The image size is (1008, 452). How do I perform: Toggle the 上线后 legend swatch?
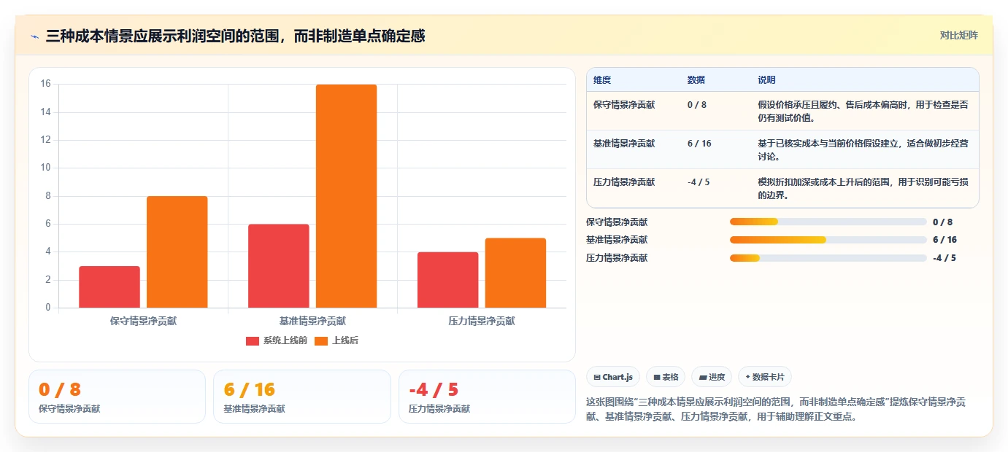coord(321,340)
